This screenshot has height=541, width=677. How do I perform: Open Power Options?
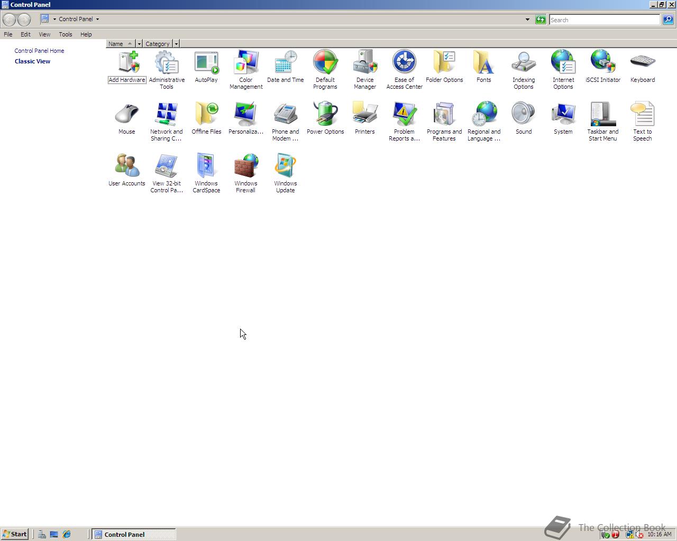tap(325, 118)
